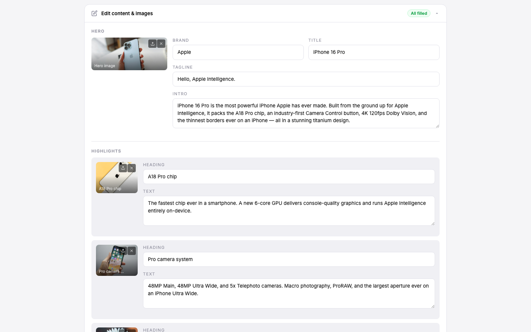The image size is (531, 332).
Task: Click the A18 Pro chip description text area
Action: tap(289, 211)
